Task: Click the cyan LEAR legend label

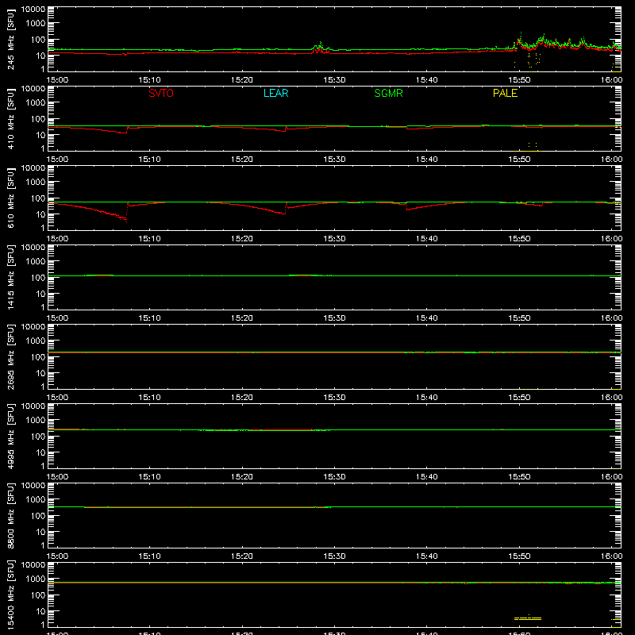Action: [275, 93]
